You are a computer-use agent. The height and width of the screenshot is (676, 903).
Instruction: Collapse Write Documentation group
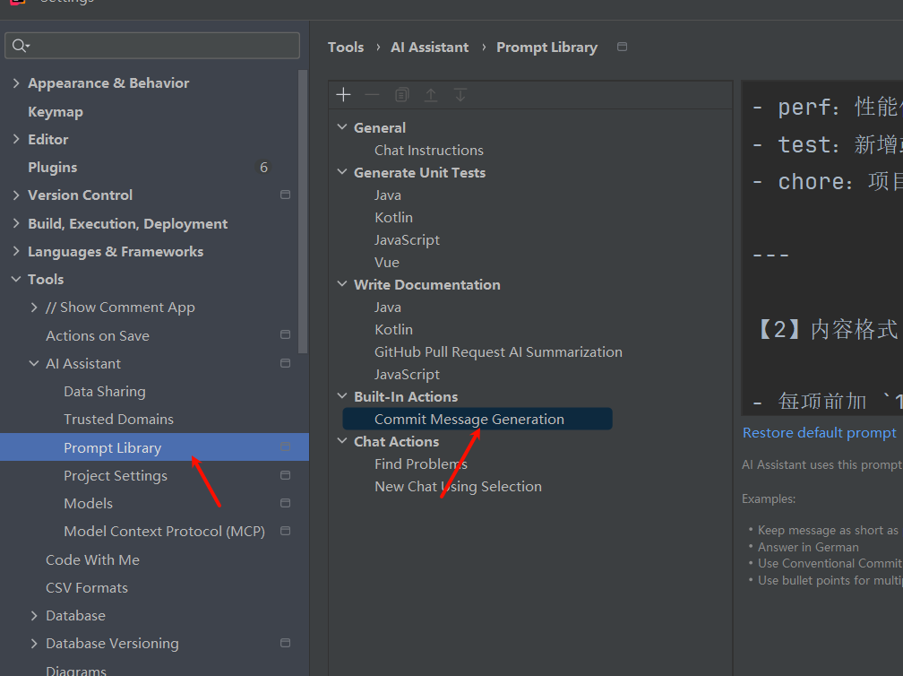click(342, 285)
